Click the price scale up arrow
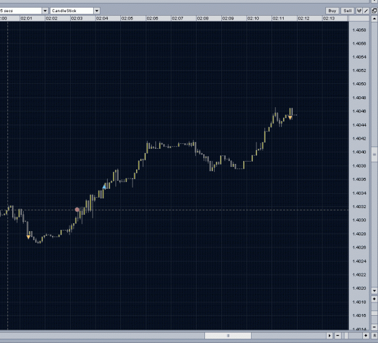378x343 pixels. (374, 19)
